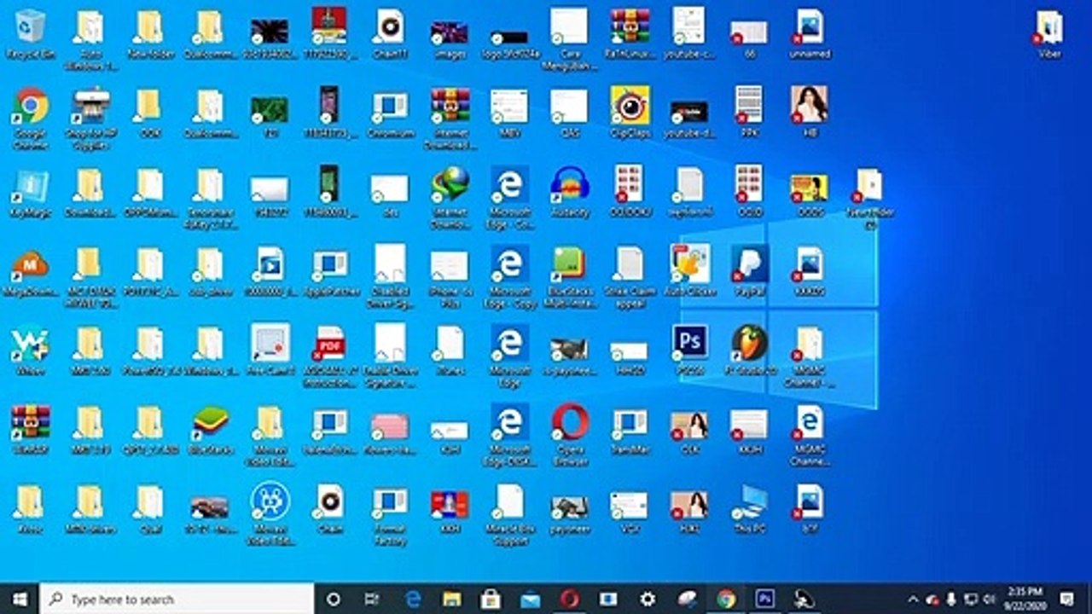This screenshot has width=1092, height=614.
Task: Select the red PDF document on the desktop
Action: [329, 355]
